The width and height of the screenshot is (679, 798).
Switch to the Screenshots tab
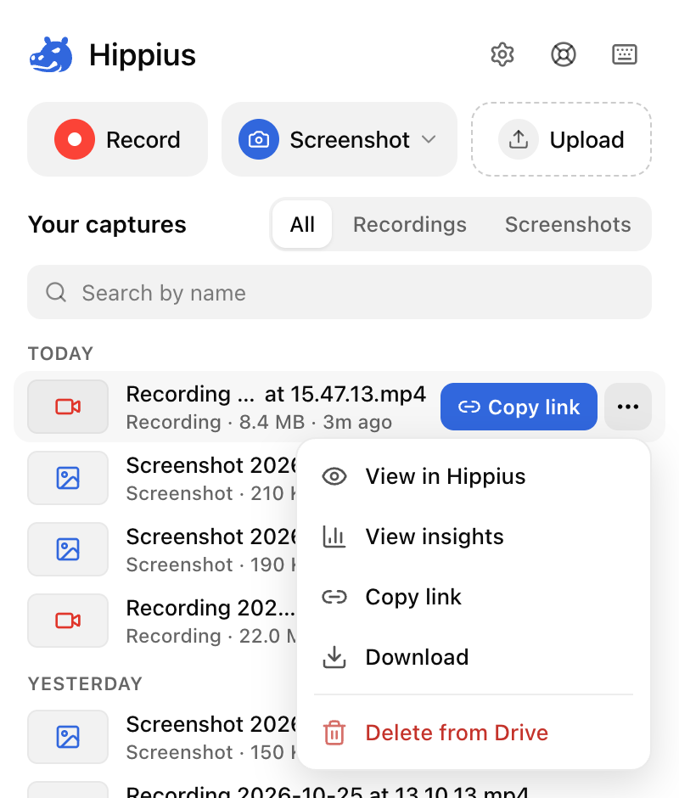(568, 224)
